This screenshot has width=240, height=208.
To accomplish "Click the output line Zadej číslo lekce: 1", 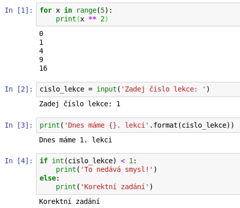I will click(80, 104).
